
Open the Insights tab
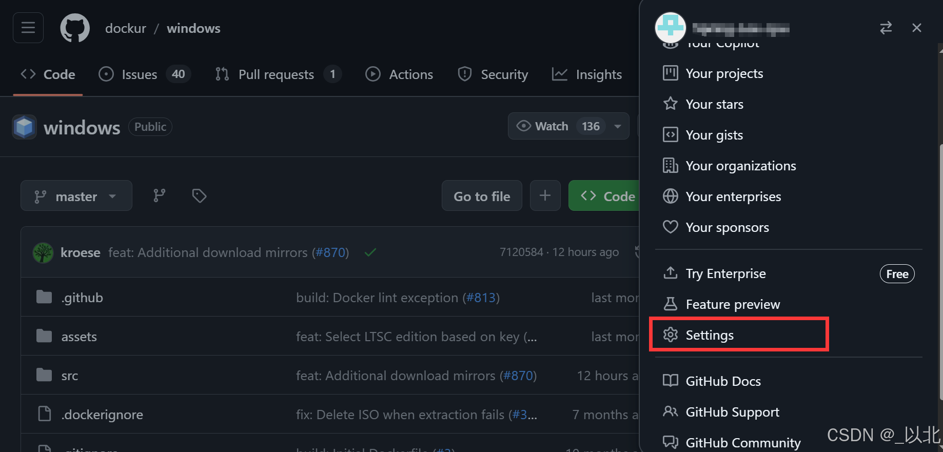pos(587,74)
